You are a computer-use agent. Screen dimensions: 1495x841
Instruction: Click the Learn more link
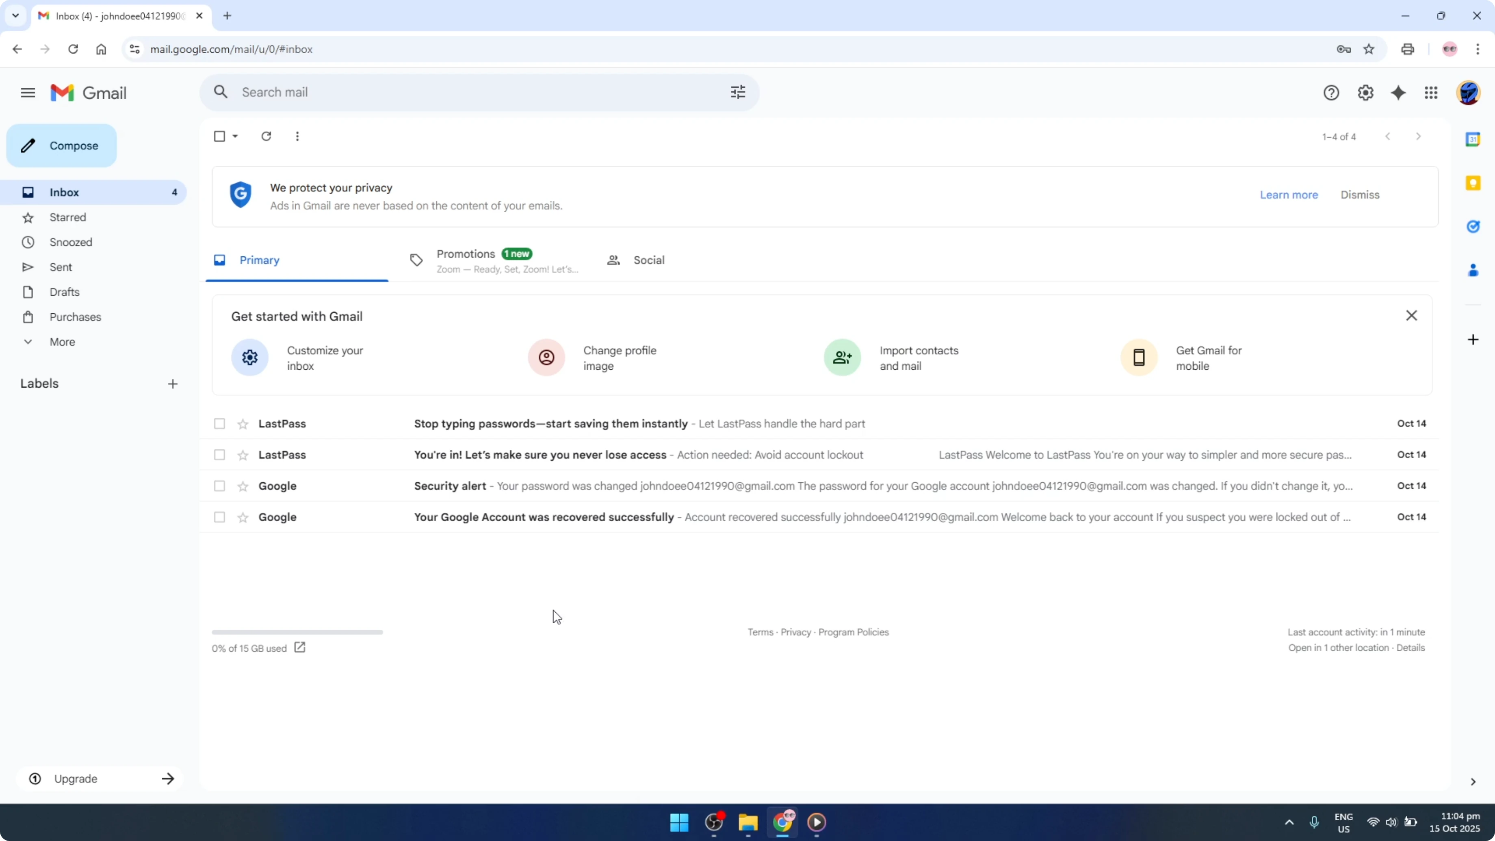[x=1288, y=195]
